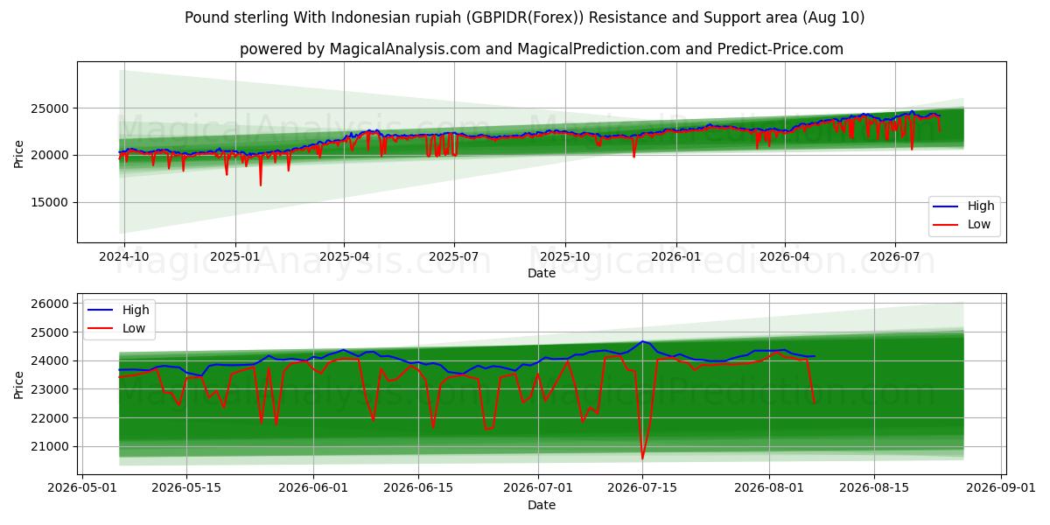Screen dimensions: 1050x525
Task: Click the 2025-04 date tick
Action: point(344,256)
